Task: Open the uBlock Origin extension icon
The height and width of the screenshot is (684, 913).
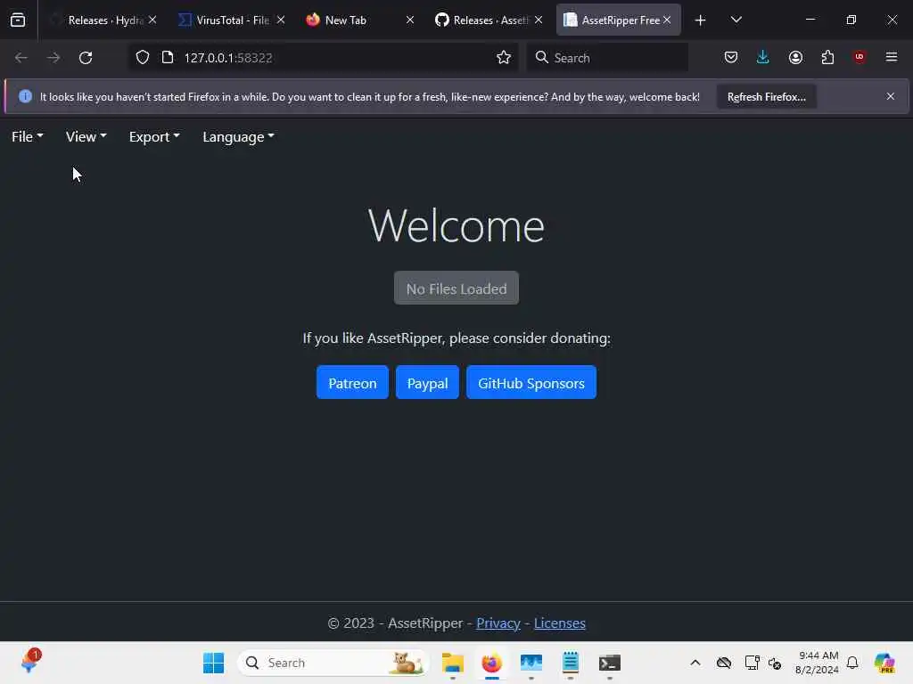Action: pos(860,58)
